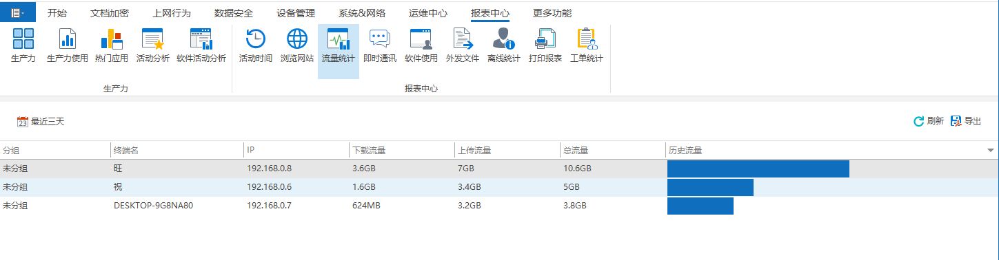This screenshot has width=999, height=260.
Task: Open the 打印报表 report
Action: coord(545,46)
